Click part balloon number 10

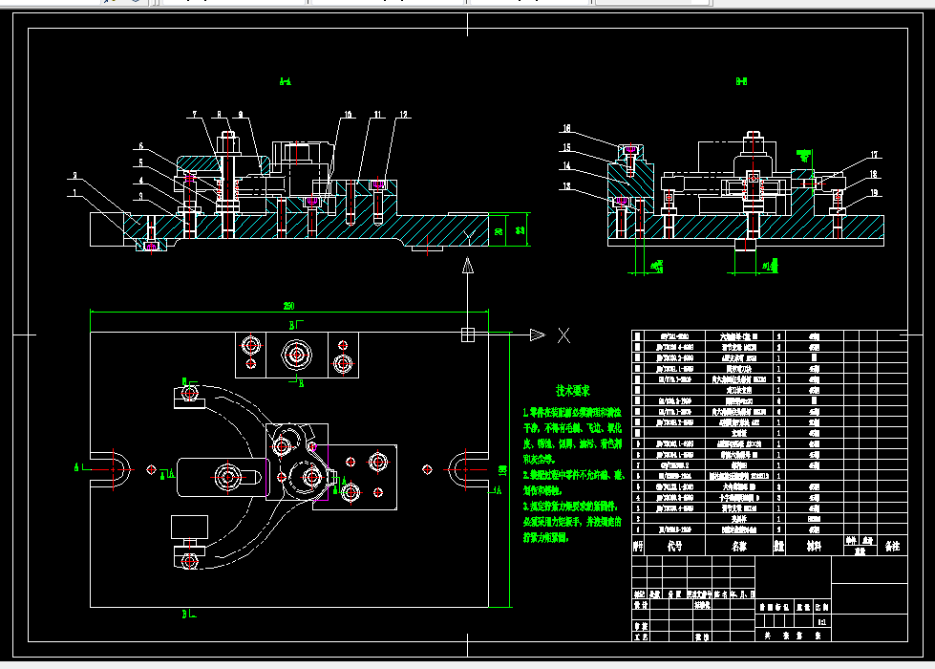coord(348,114)
